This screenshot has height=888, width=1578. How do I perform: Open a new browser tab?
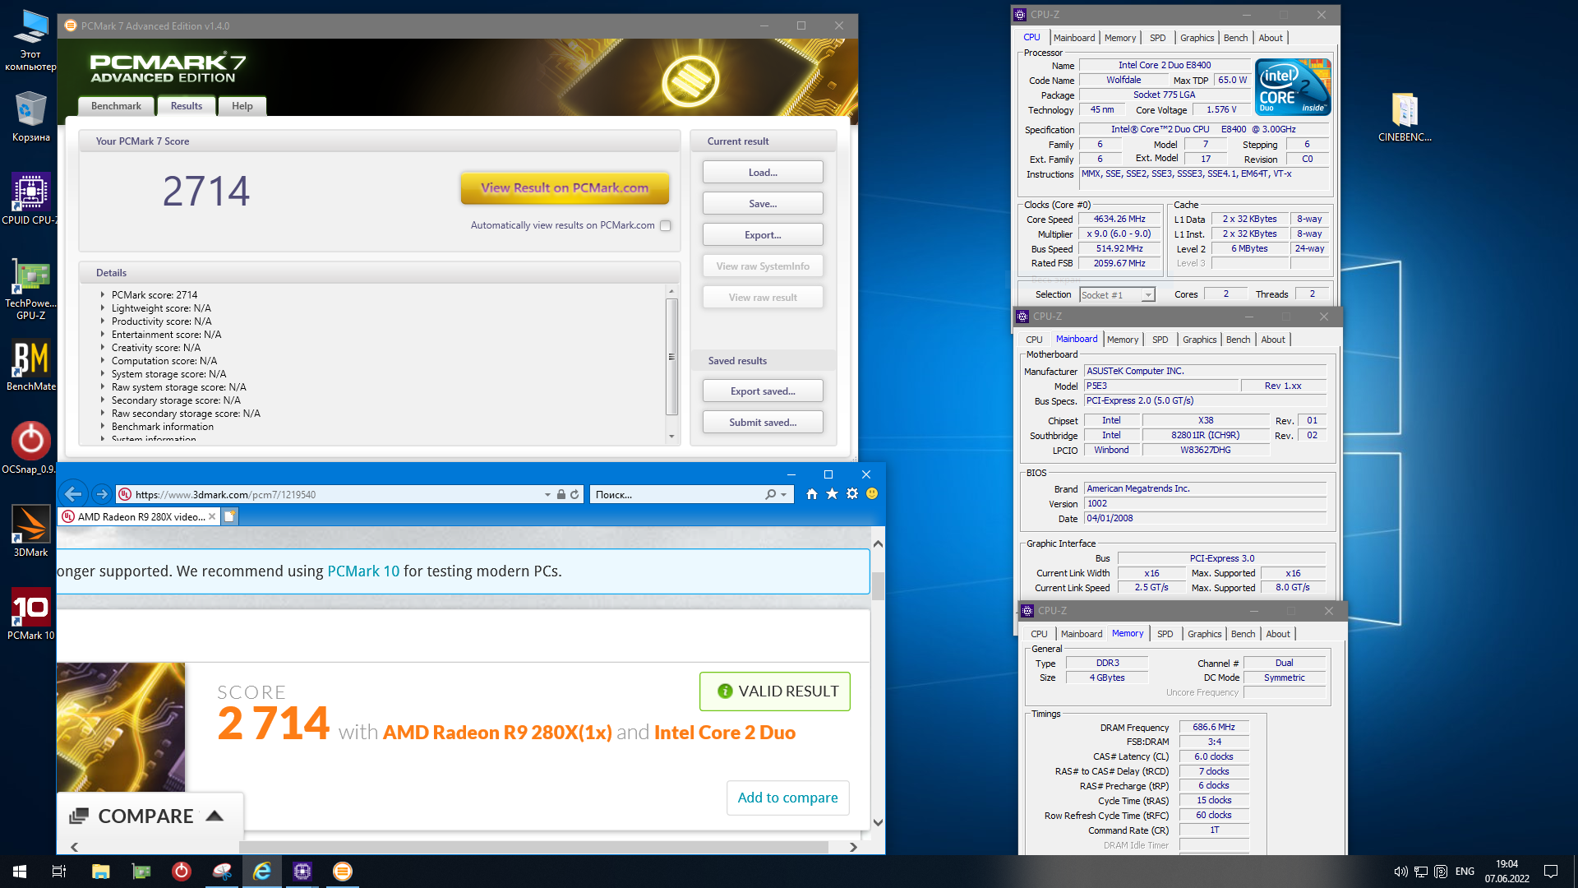(x=230, y=516)
